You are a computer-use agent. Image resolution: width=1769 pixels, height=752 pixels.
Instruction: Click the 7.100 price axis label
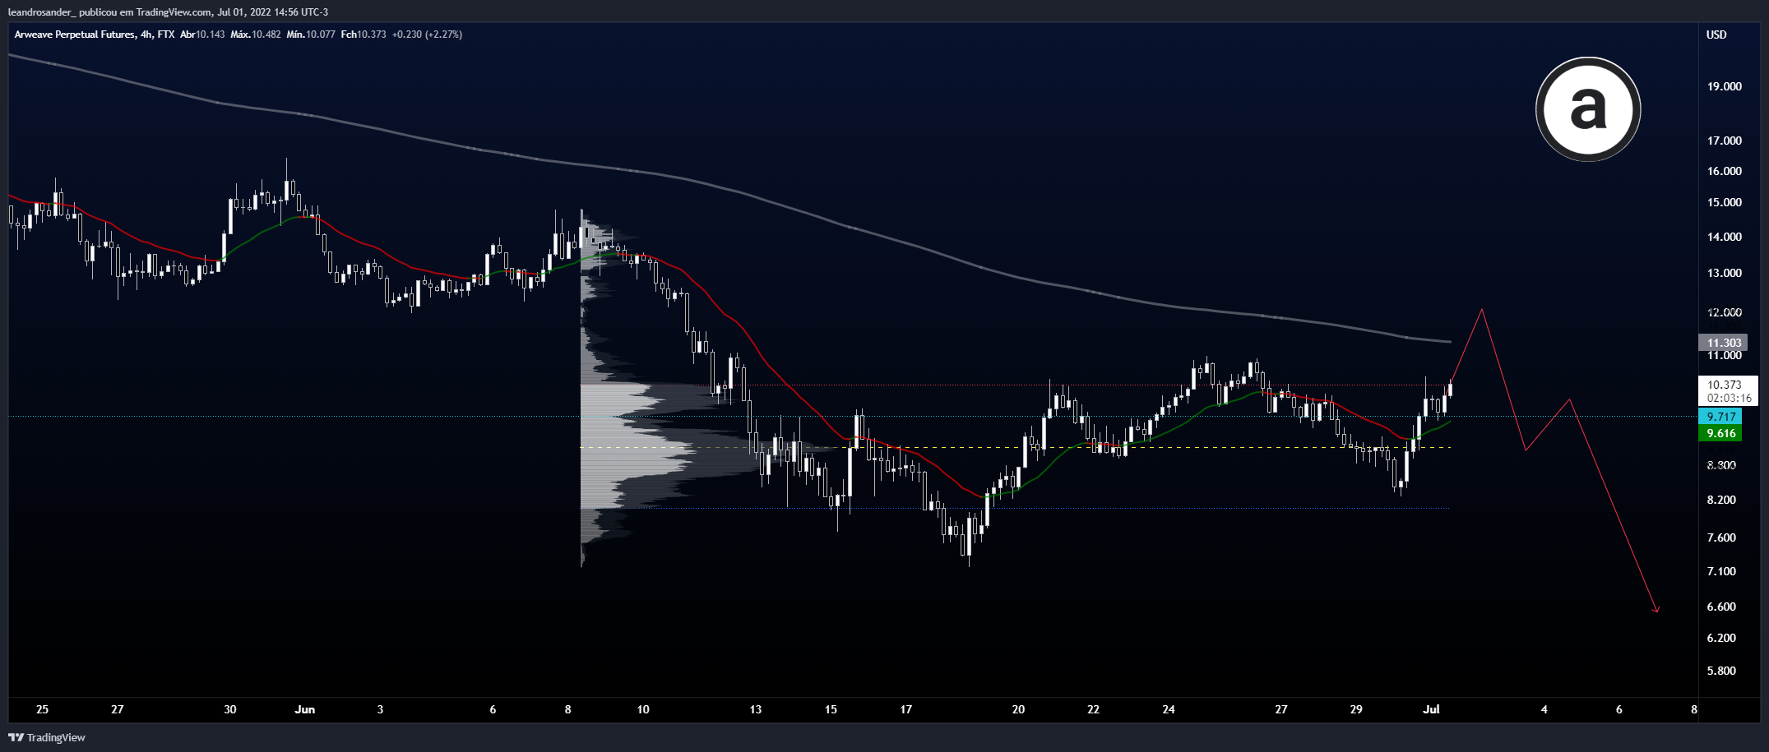coord(1721,571)
